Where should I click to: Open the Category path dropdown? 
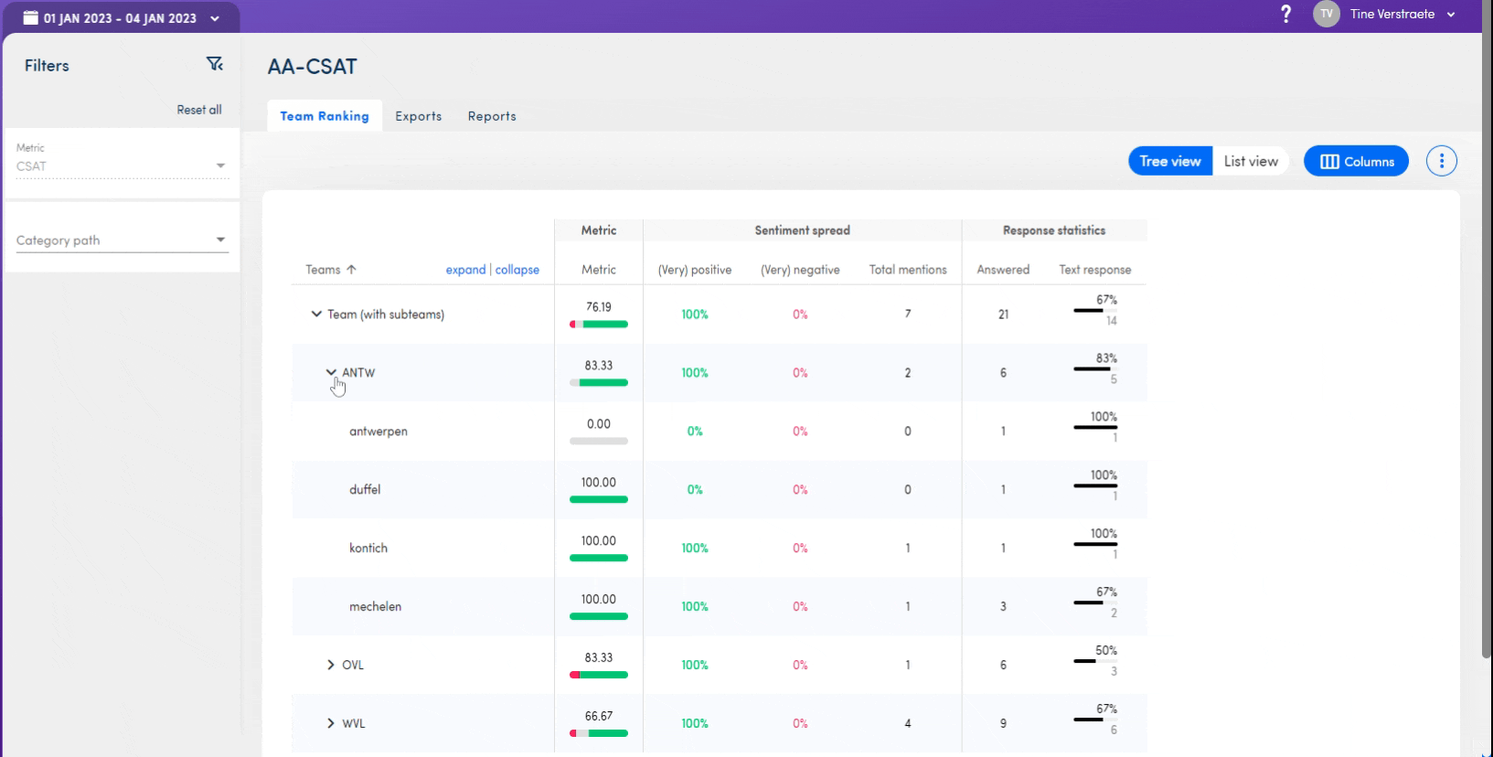click(122, 240)
